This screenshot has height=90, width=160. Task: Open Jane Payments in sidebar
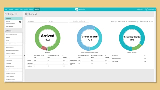coord(14,26)
